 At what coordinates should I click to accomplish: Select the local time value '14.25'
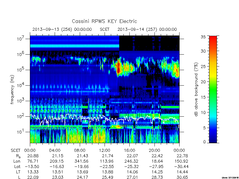click(x=157, y=172)
